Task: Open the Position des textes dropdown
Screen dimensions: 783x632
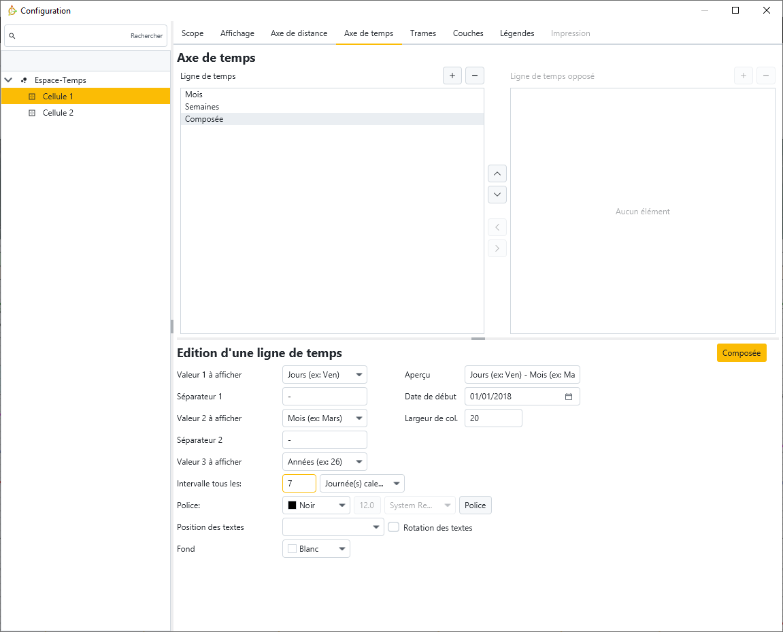Action: point(333,527)
